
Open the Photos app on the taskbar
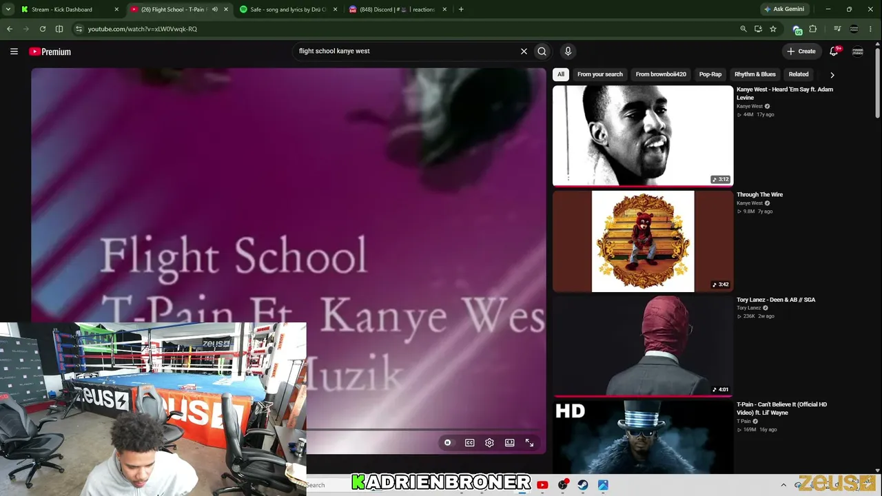coord(603,485)
